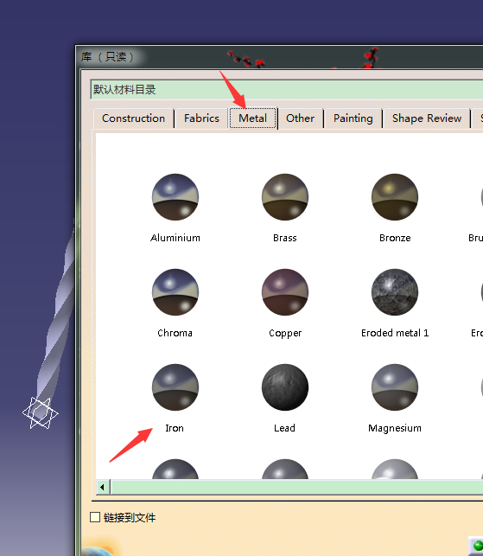Select the Chroma material sphere
This screenshot has height=556, width=483.
point(175,291)
